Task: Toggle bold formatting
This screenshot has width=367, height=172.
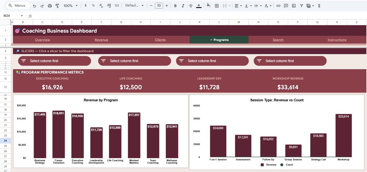Action: pyautogui.click(x=175, y=6)
